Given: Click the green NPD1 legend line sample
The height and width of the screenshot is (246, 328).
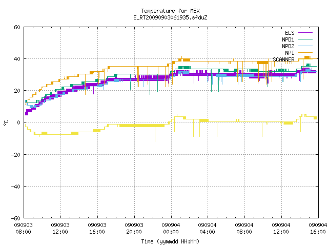Looking at the screenshot, I should tap(305, 39).
